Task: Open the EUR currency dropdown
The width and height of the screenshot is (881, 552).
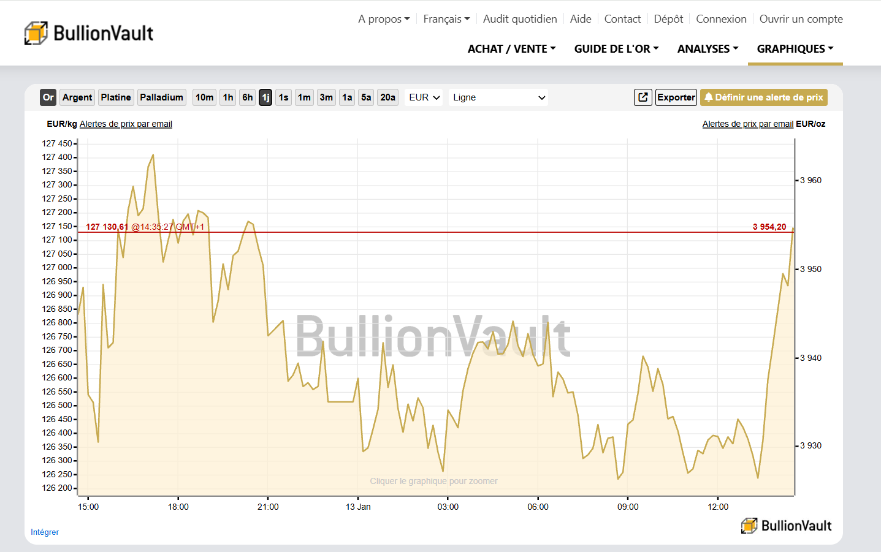Action: click(x=424, y=97)
